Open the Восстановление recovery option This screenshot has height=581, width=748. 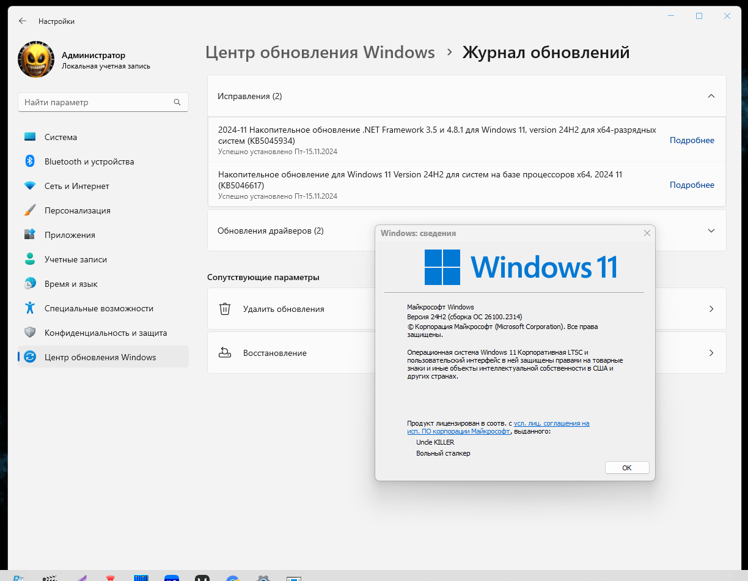467,353
